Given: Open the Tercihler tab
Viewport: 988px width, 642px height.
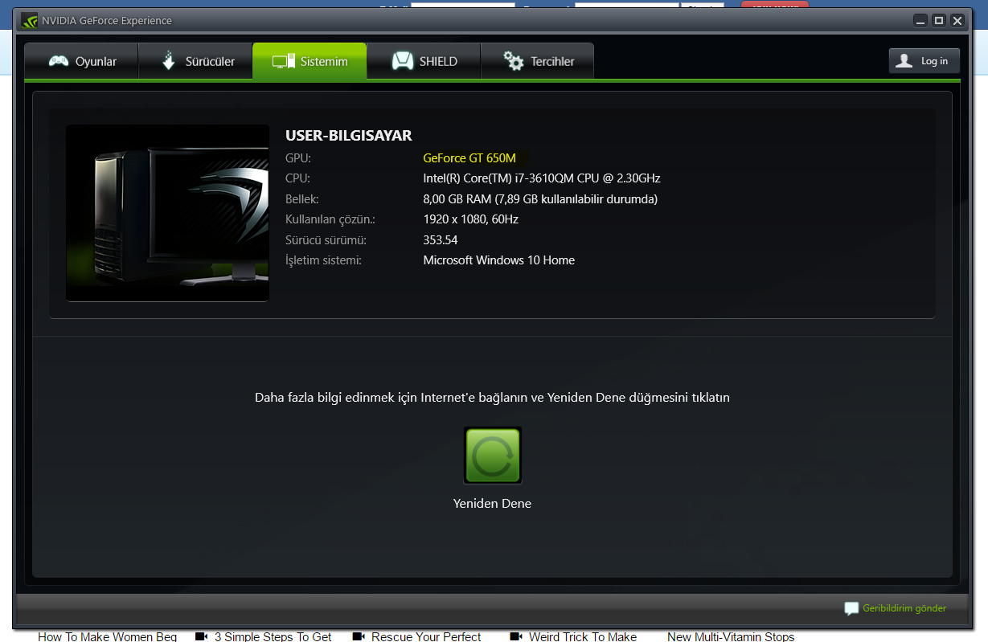Looking at the screenshot, I should (x=537, y=61).
